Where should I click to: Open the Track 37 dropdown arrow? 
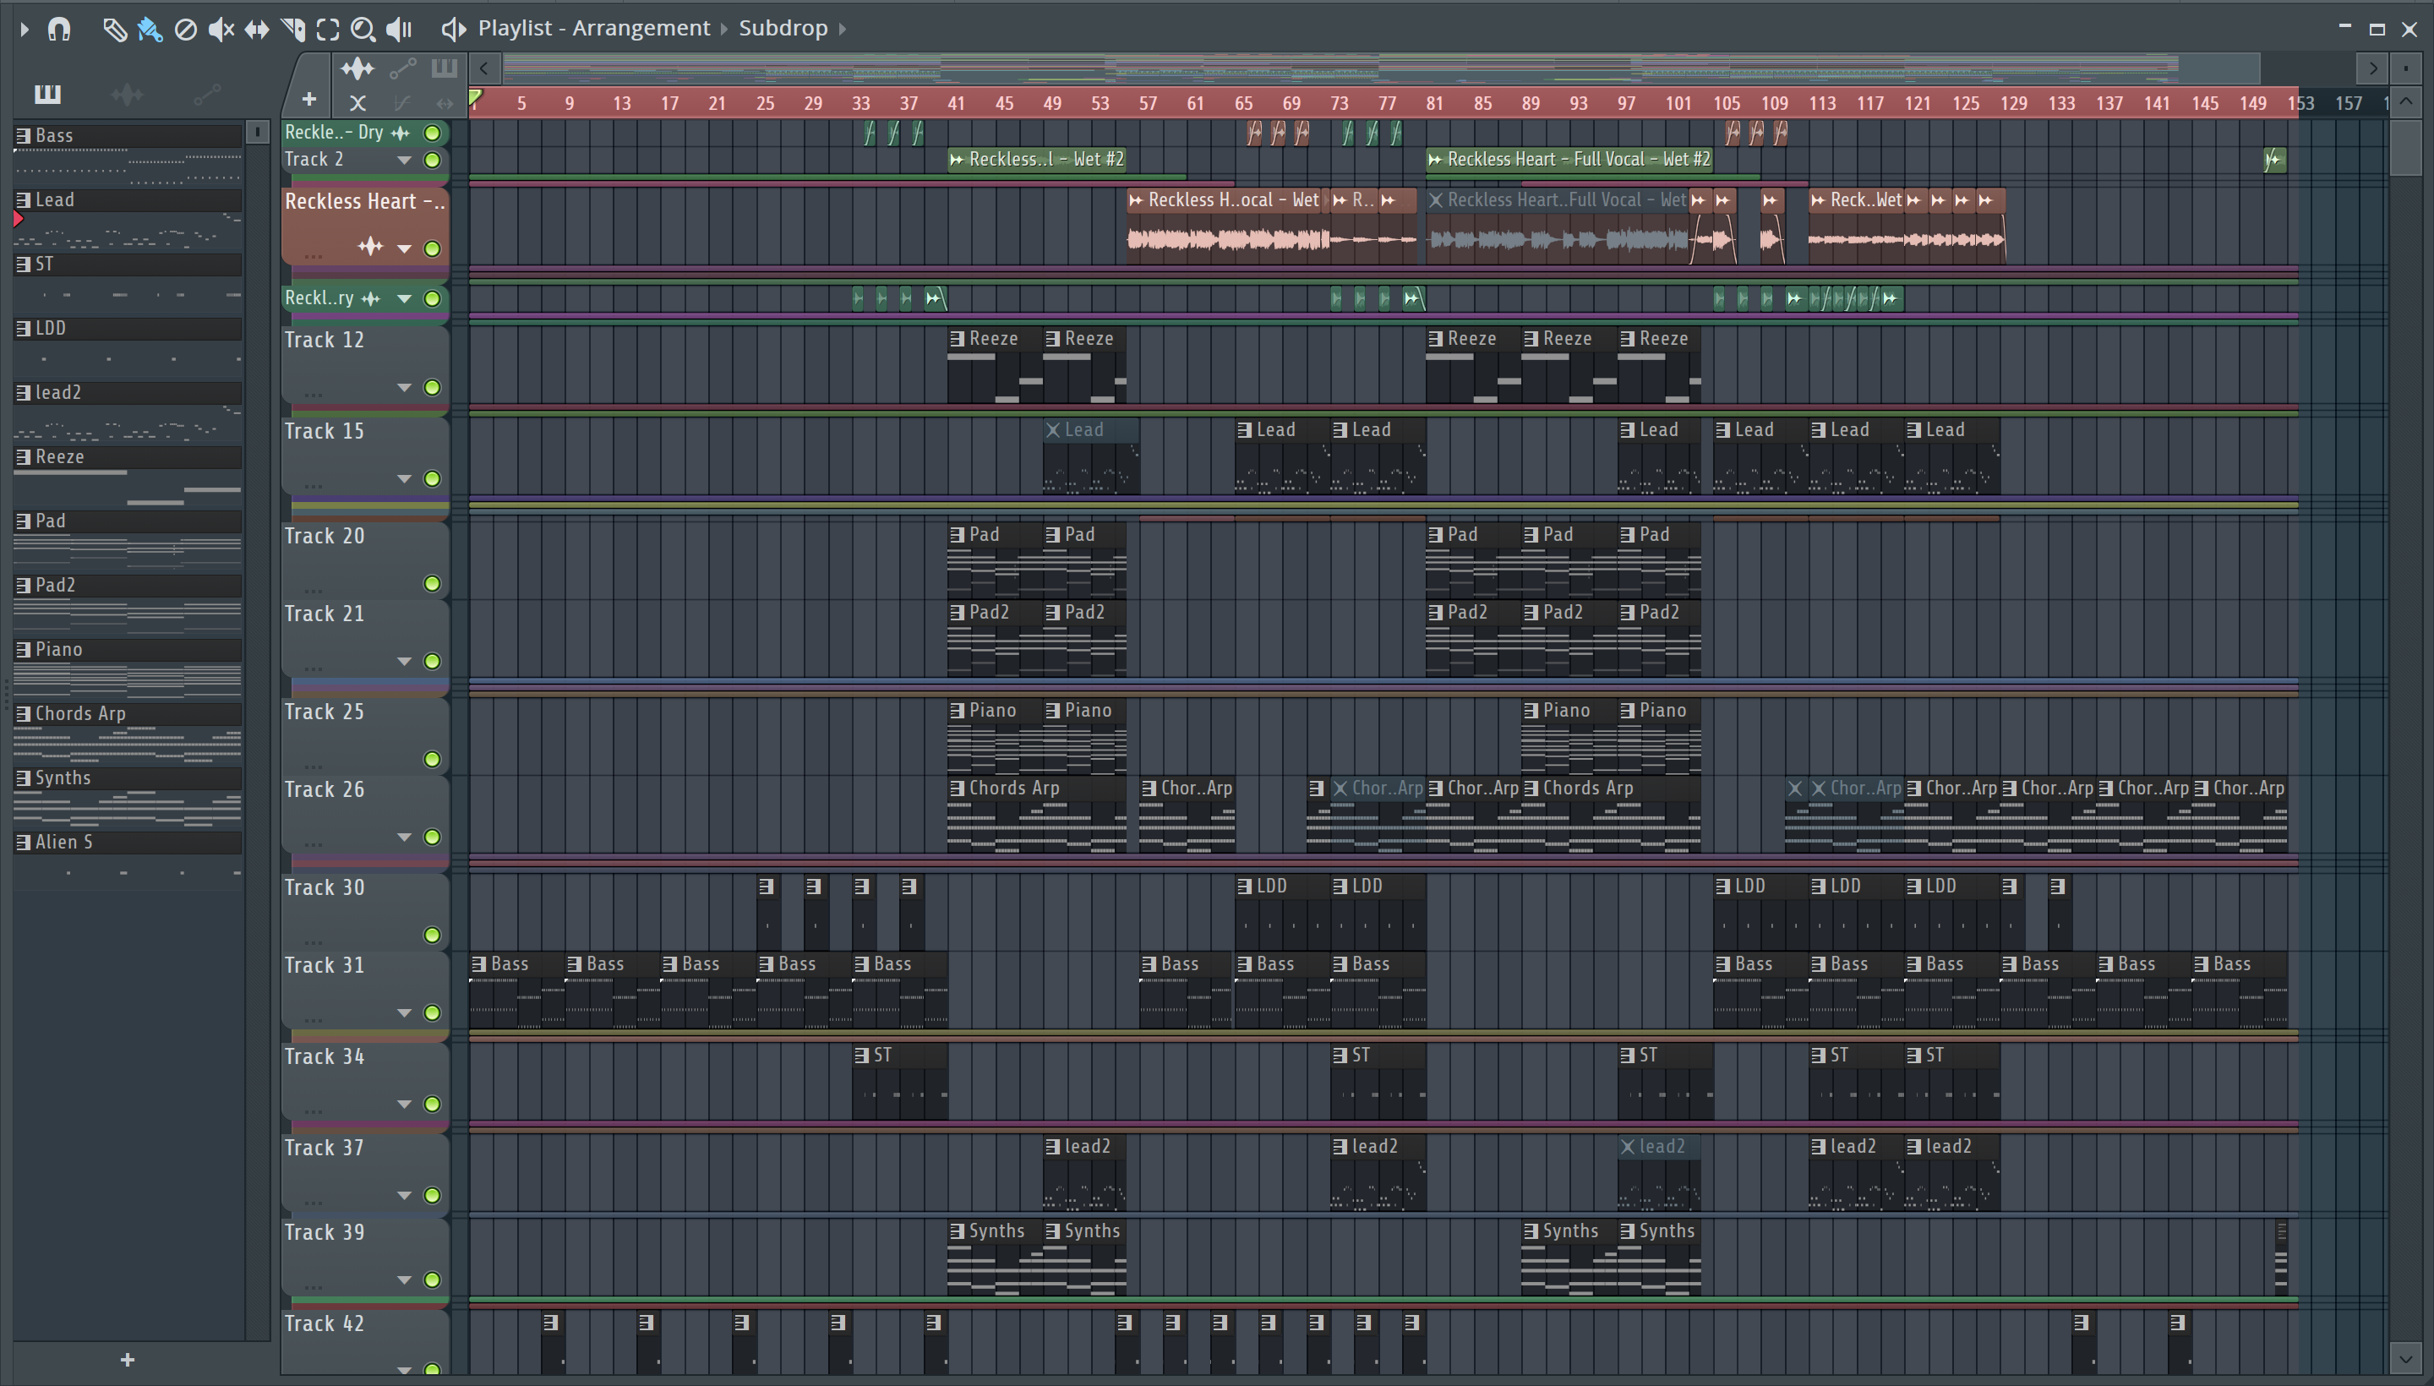tap(405, 1196)
